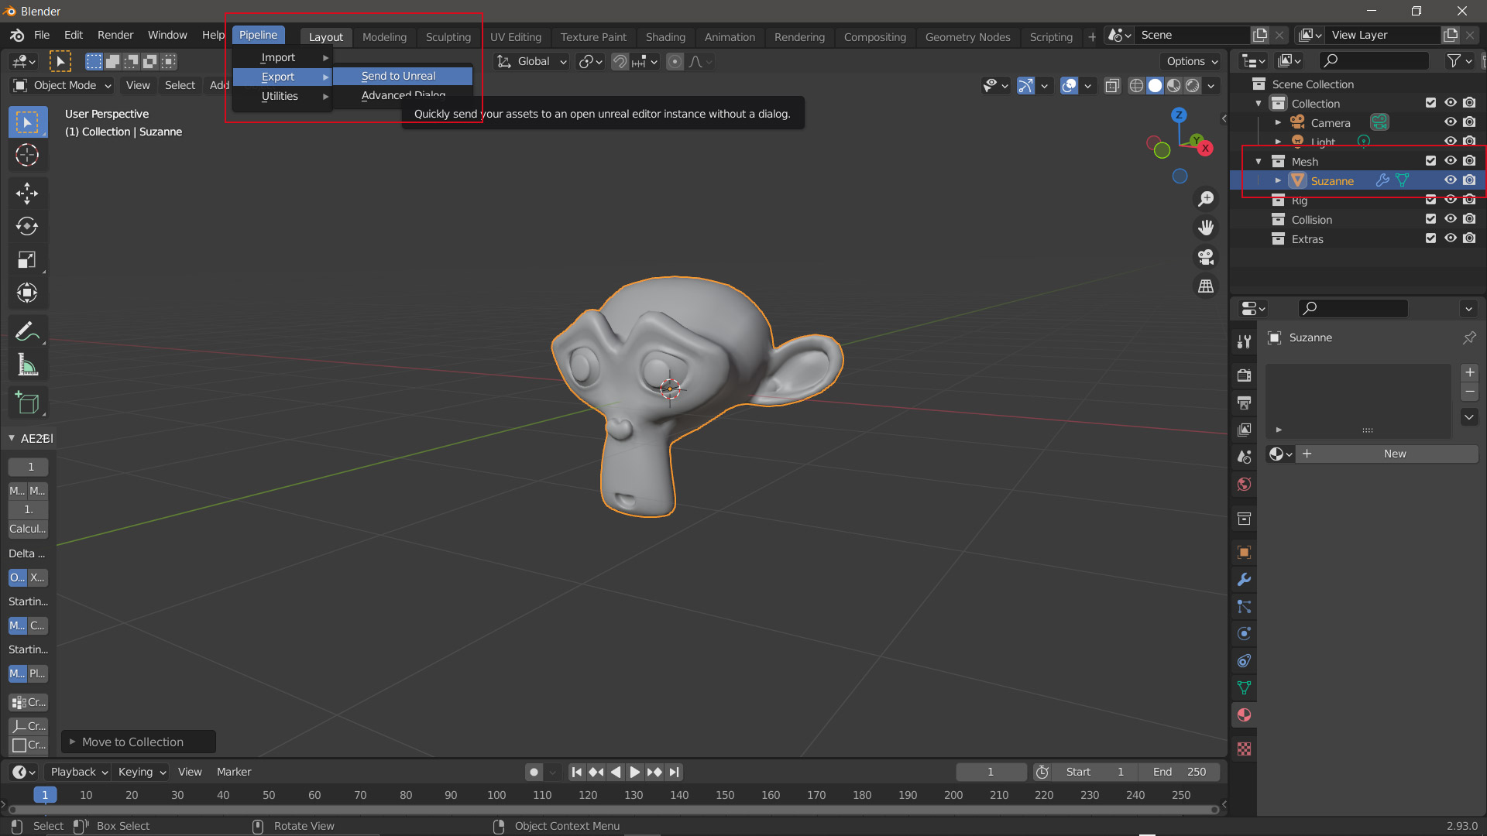Image resolution: width=1487 pixels, height=836 pixels.
Task: Select the Transform tool
Action: 27,293
